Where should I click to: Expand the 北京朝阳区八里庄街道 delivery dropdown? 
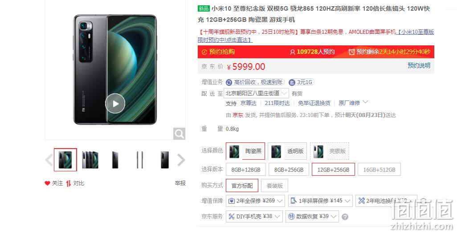pos(256,93)
